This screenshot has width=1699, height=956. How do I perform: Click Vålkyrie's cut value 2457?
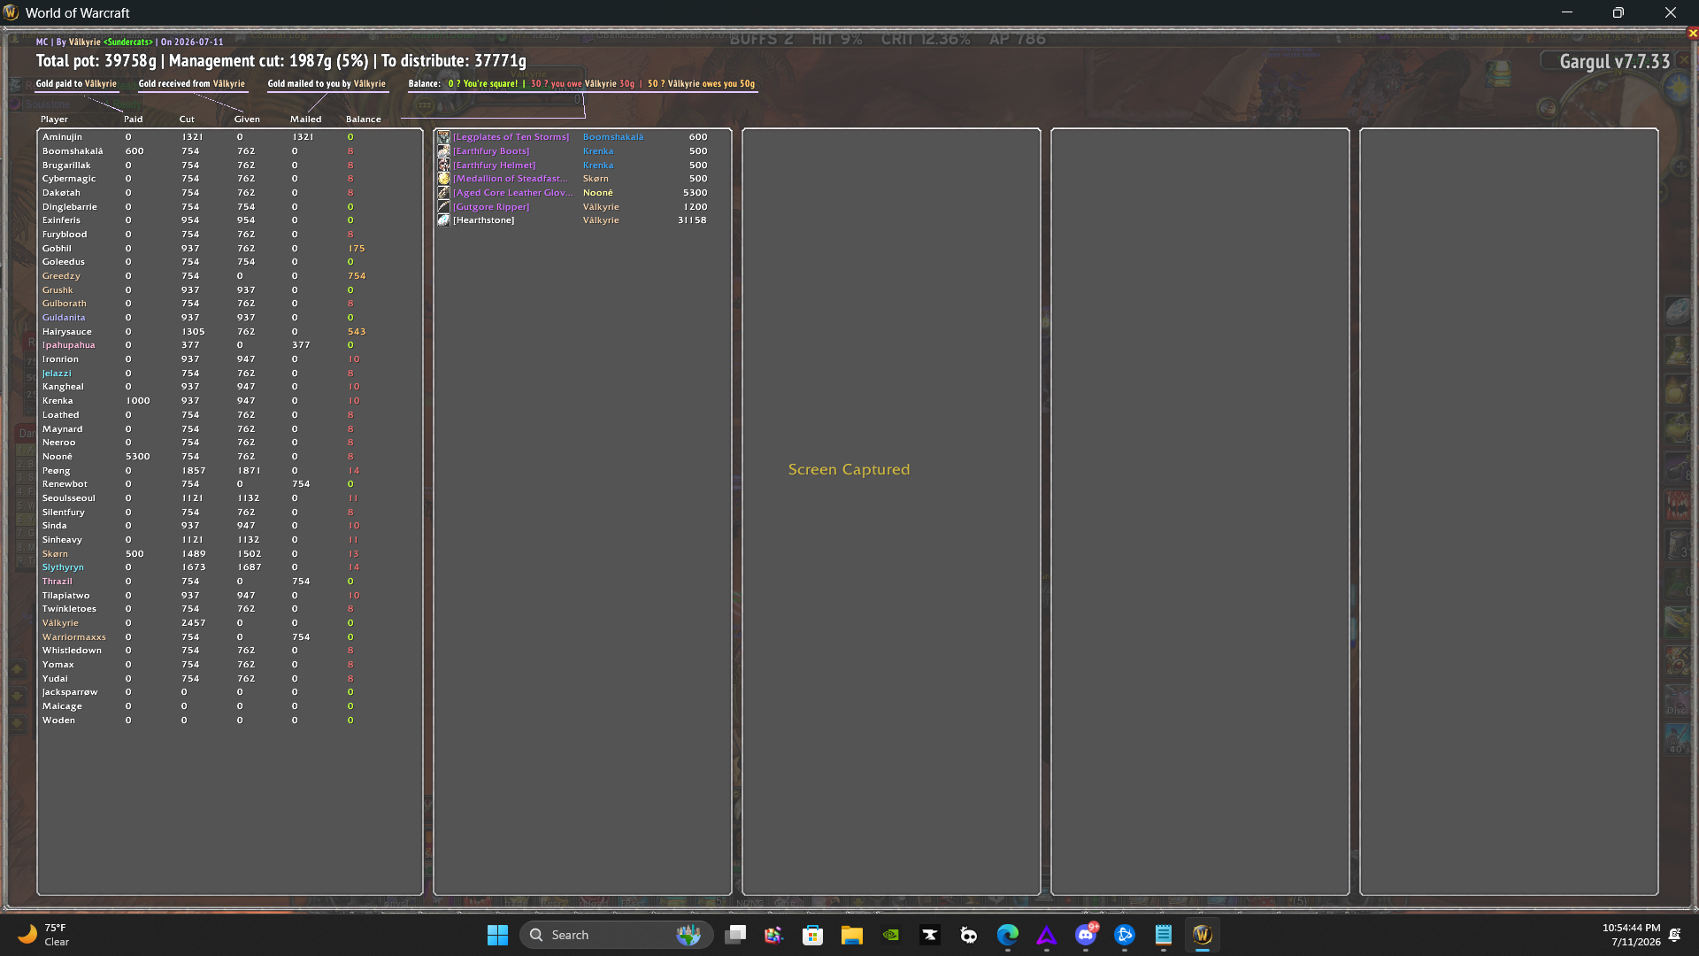click(193, 623)
